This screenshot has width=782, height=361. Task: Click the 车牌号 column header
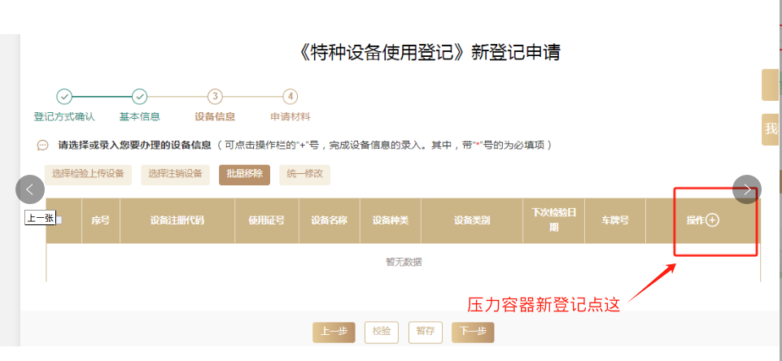[615, 220]
